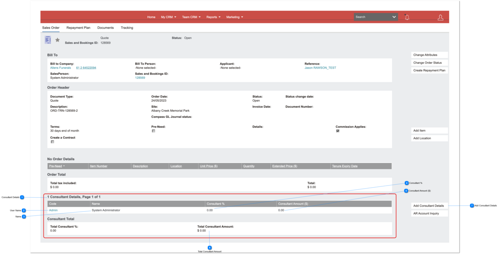
Task: Open the Allens Funerals company link
Action: (61, 68)
